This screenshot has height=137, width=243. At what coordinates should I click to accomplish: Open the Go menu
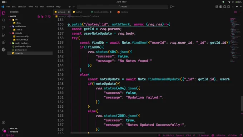[36, 7]
